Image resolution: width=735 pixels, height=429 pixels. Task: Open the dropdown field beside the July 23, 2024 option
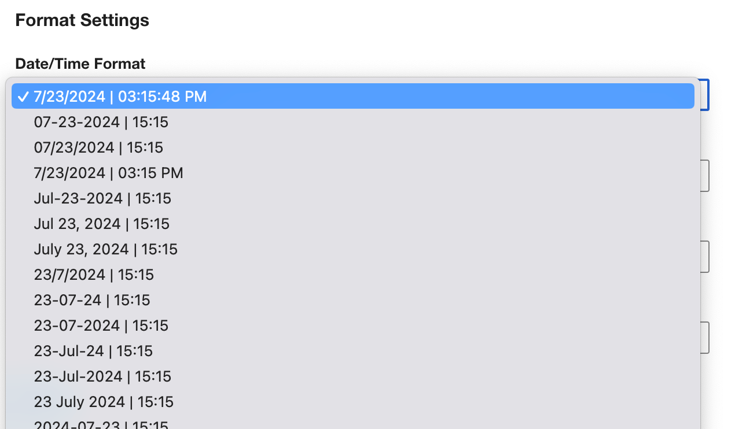(x=705, y=257)
